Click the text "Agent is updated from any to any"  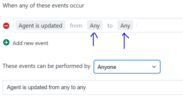click(46, 87)
